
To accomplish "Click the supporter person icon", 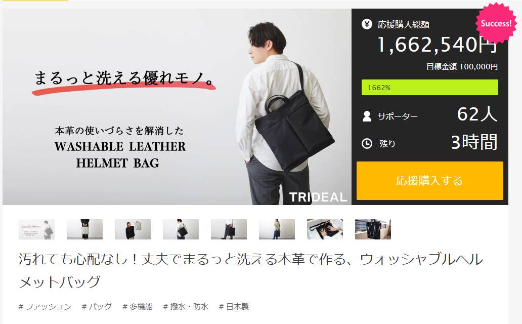I will [367, 116].
